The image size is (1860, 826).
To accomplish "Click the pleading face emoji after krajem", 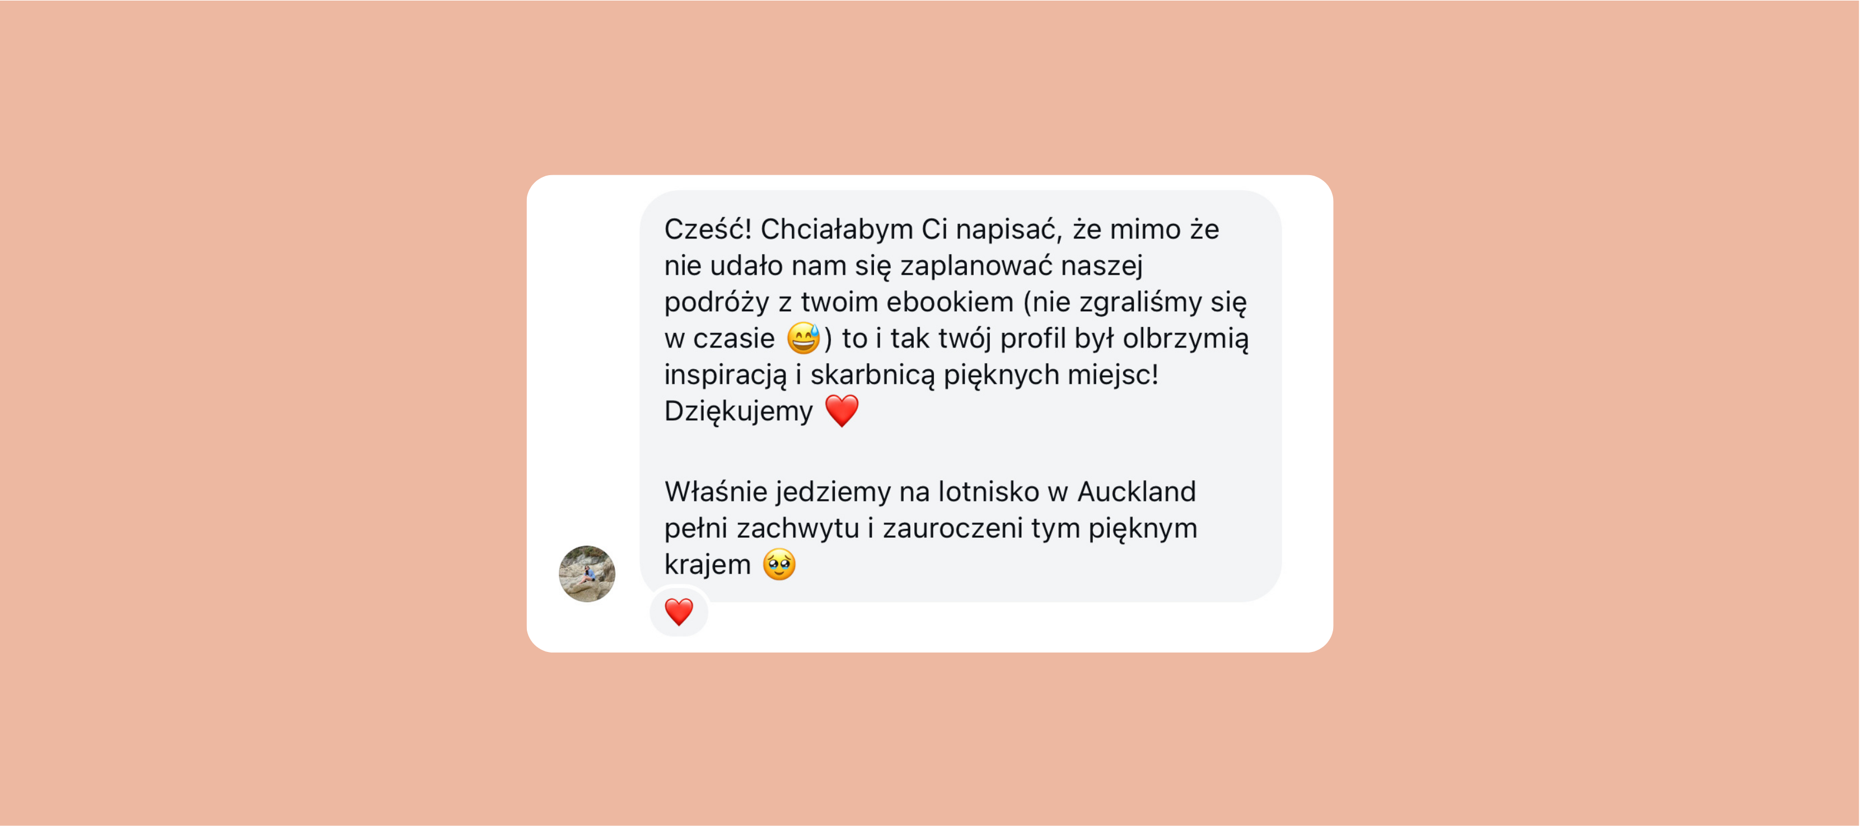I will pyautogui.click(x=779, y=564).
